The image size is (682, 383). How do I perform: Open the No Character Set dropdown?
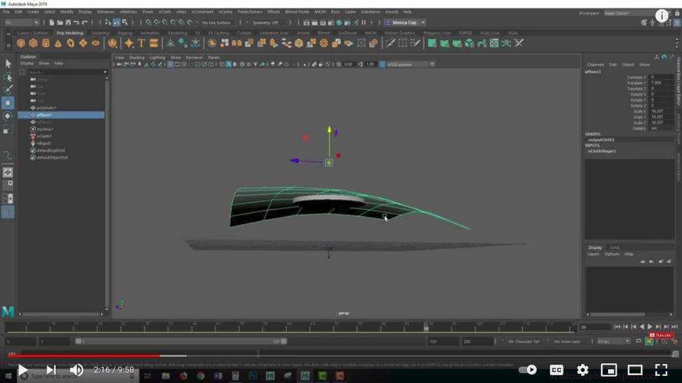524,341
